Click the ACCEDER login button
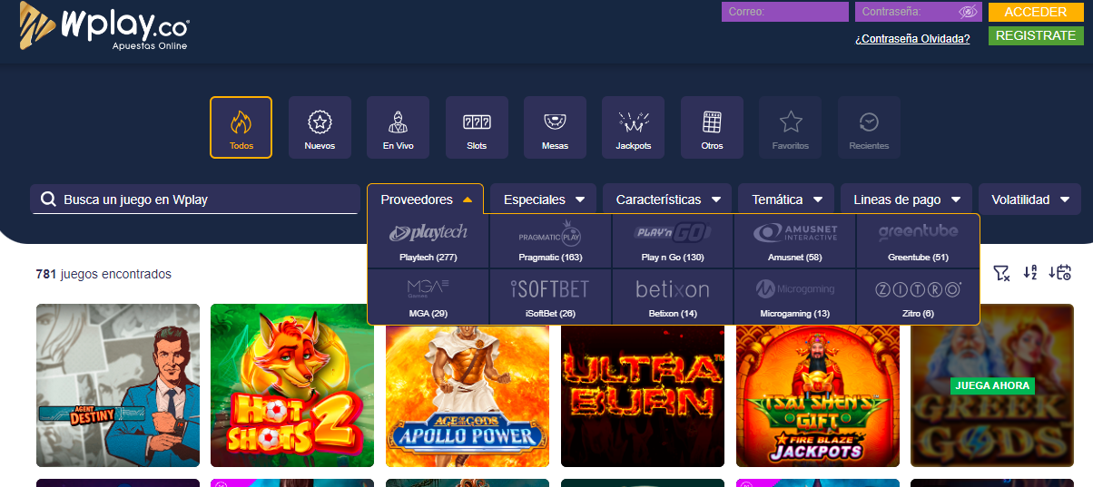The width and height of the screenshot is (1093, 487). click(x=1036, y=12)
